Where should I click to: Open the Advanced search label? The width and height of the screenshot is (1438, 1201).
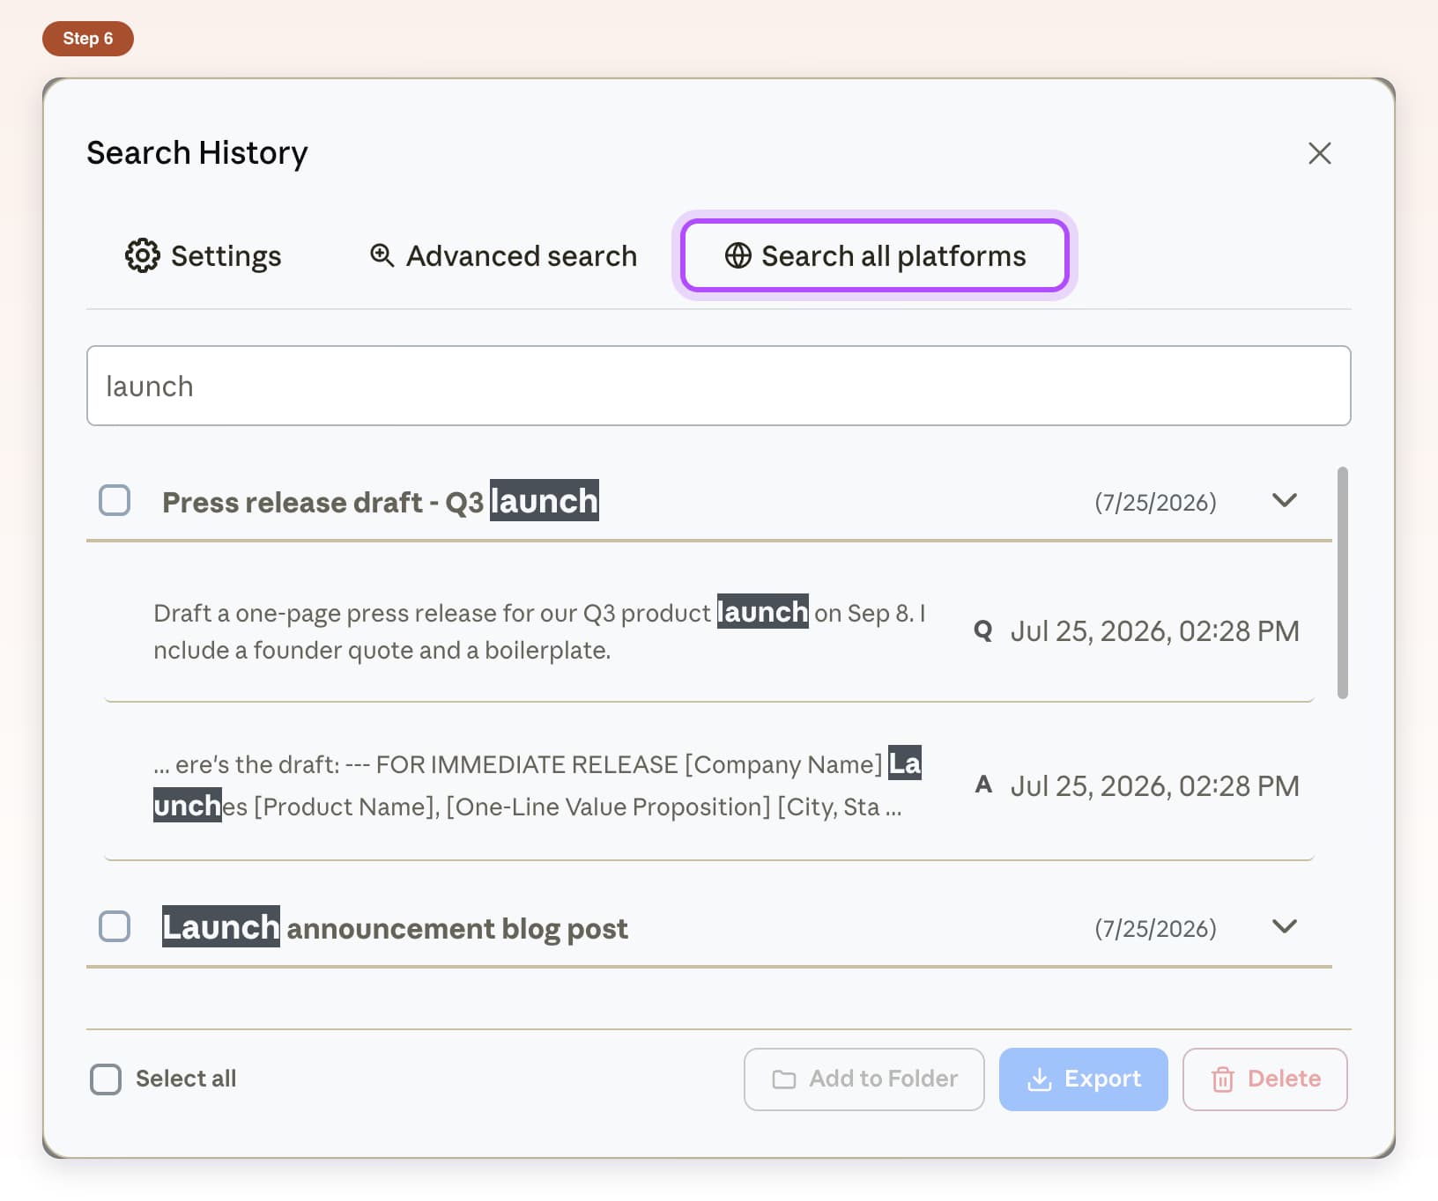[x=521, y=256]
